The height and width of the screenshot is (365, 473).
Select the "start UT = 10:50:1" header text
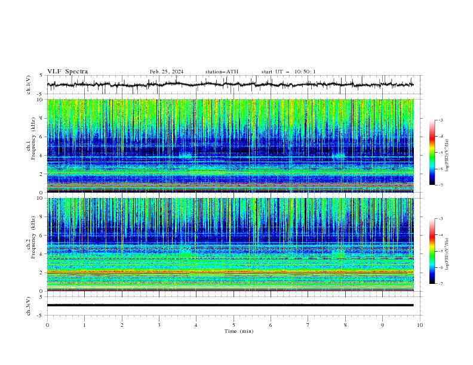(288, 72)
